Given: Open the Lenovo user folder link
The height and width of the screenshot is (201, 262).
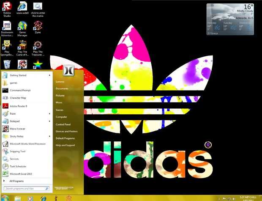Looking at the screenshot, I should (x=60, y=82).
